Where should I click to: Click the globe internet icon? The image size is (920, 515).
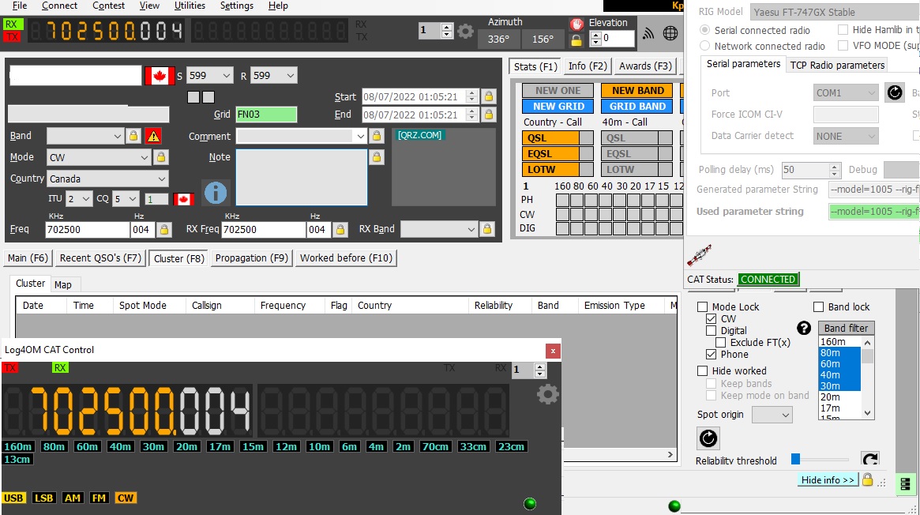(670, 33)
